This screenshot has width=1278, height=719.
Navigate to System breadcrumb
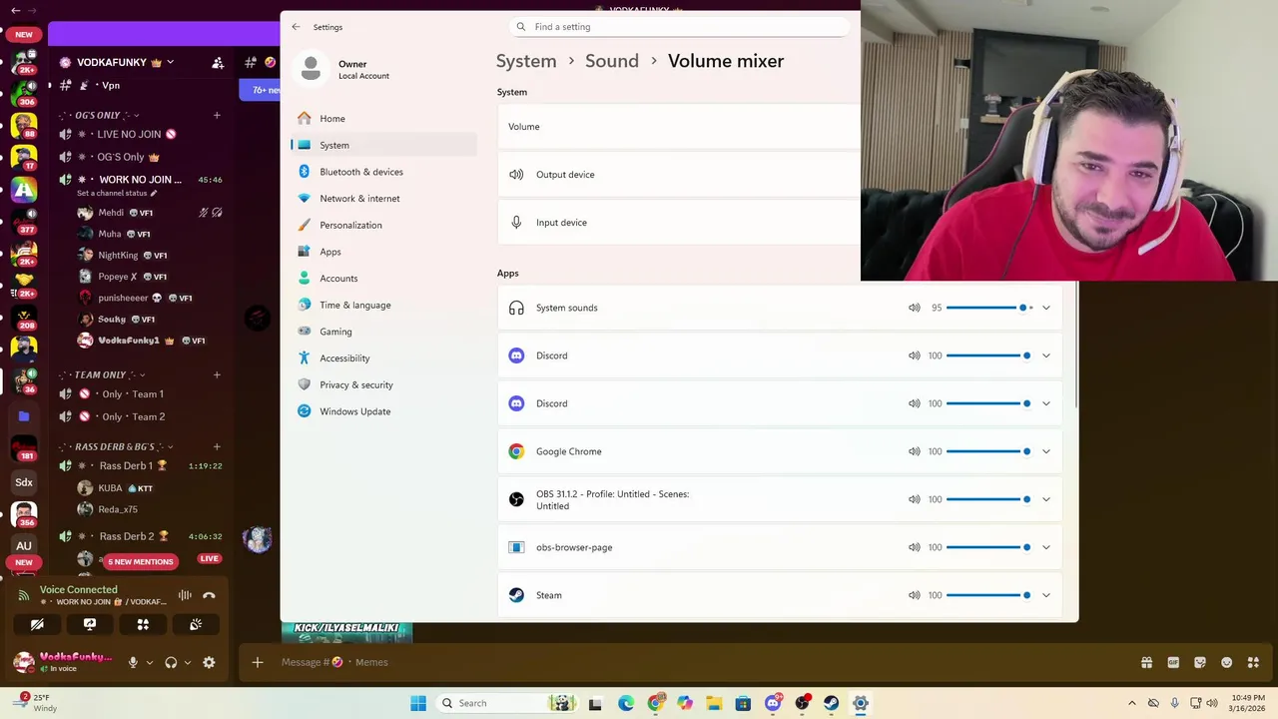pos(526,61)
